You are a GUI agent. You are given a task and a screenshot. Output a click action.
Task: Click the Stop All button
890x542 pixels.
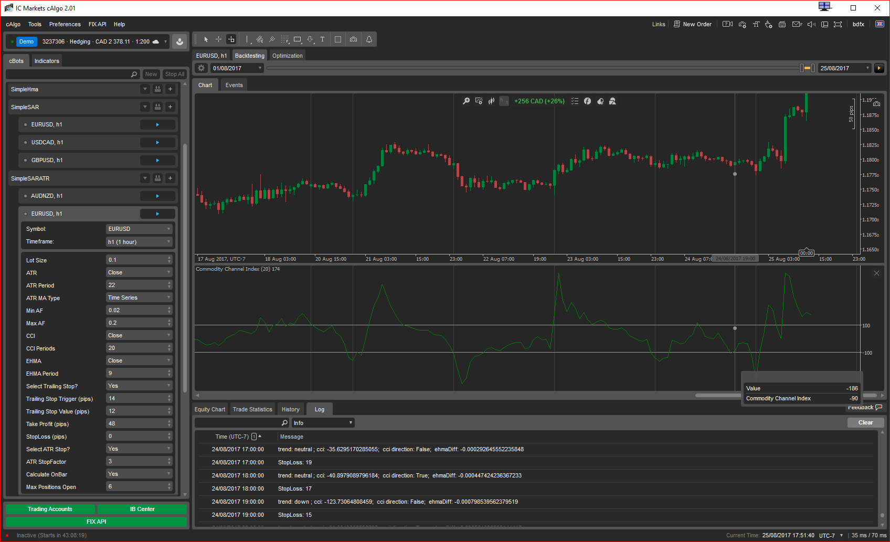175,74
